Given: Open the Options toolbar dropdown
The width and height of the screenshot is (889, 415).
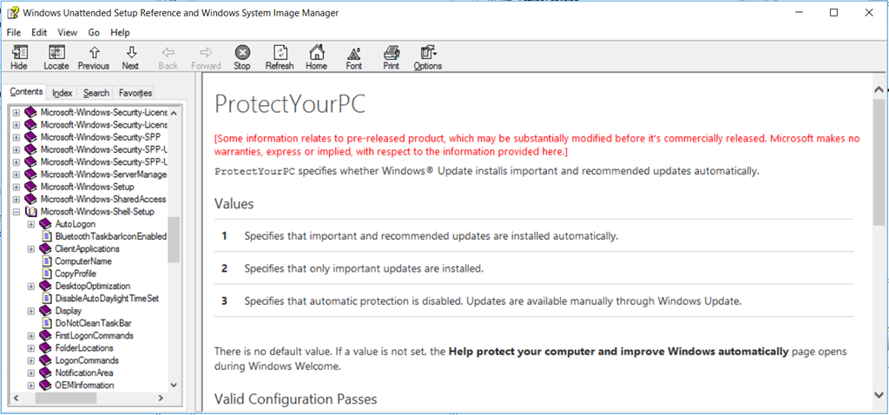Looking at the screenshot, I should [x=428, y=57].
